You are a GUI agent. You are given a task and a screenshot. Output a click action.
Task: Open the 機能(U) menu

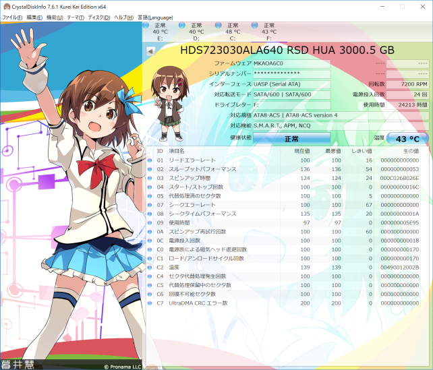click(x=55, y=18)
